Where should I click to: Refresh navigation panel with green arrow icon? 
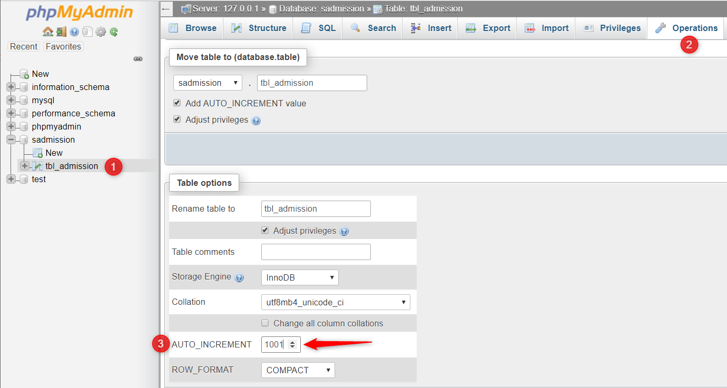[x=113, y=32]
